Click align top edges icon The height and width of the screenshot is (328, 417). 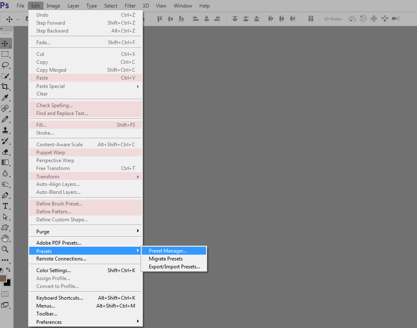(160, 19)
